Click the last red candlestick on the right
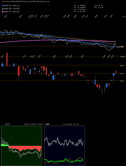The image size is (126, 166). pyautogui.click(x=116, y=72)
